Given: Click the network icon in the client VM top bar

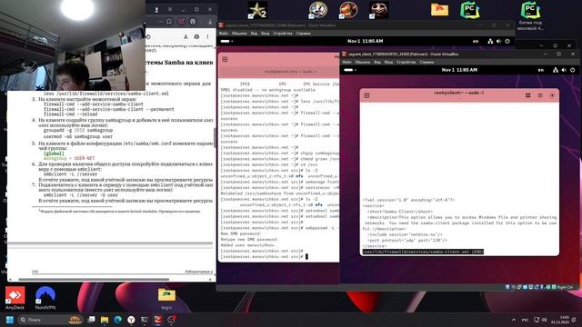Looking at the screenshot, I should coord(556,70).
